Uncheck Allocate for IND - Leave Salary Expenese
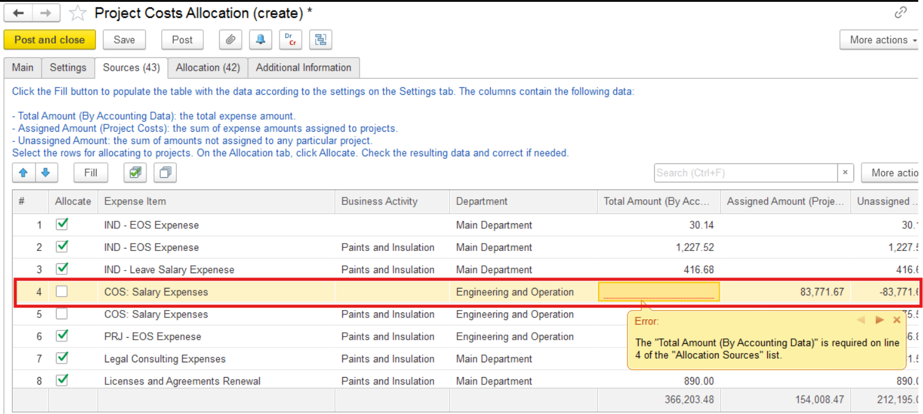Image resolution: width=923 pixels, height=414 pixels. 62,269
